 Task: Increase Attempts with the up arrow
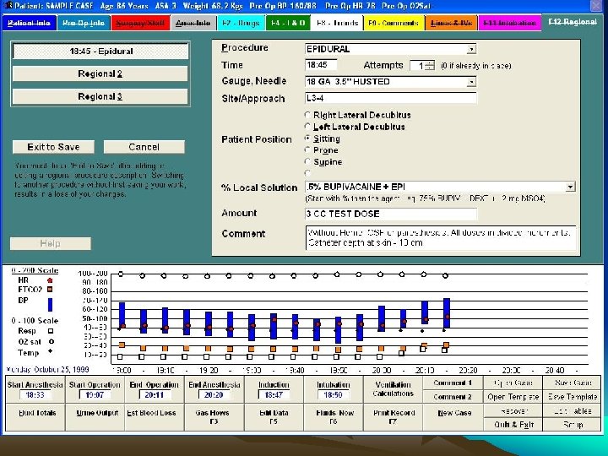[430, 62]
